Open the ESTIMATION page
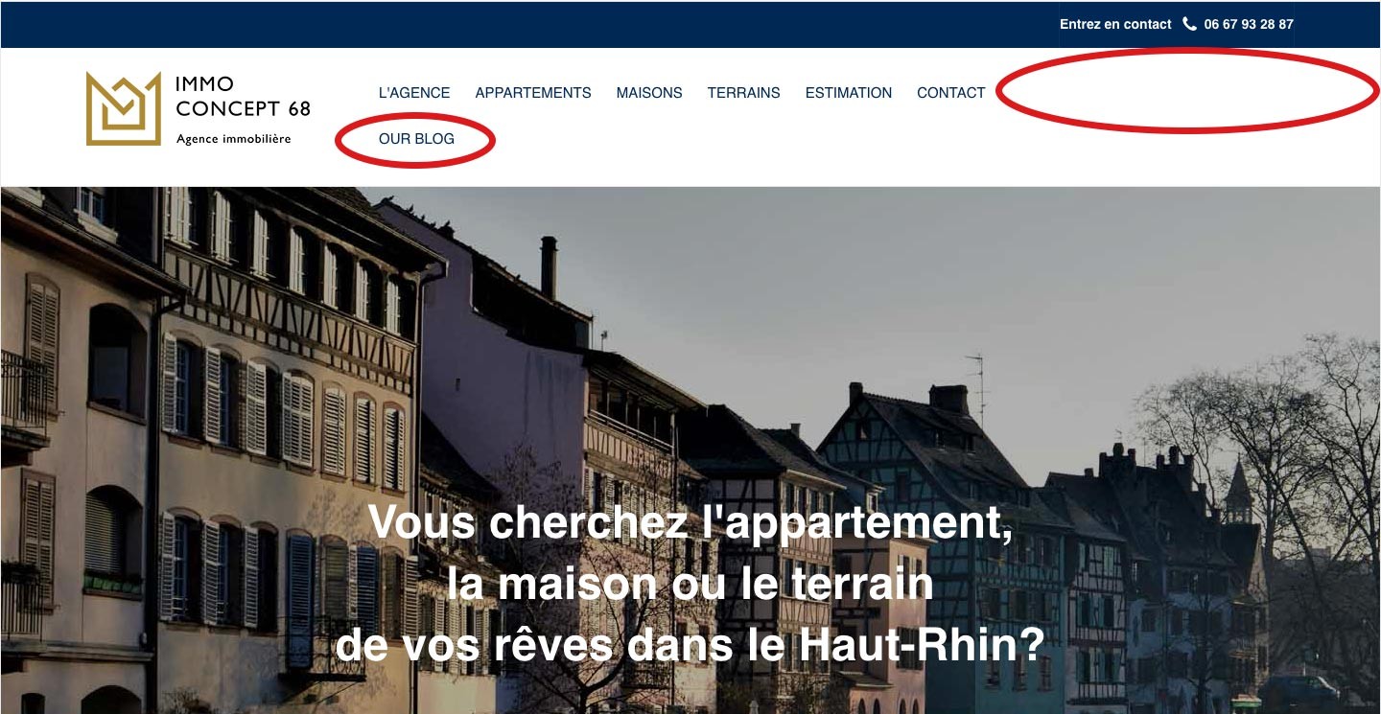The width and height of the screenshot is (1381, 714). (849, 93)
